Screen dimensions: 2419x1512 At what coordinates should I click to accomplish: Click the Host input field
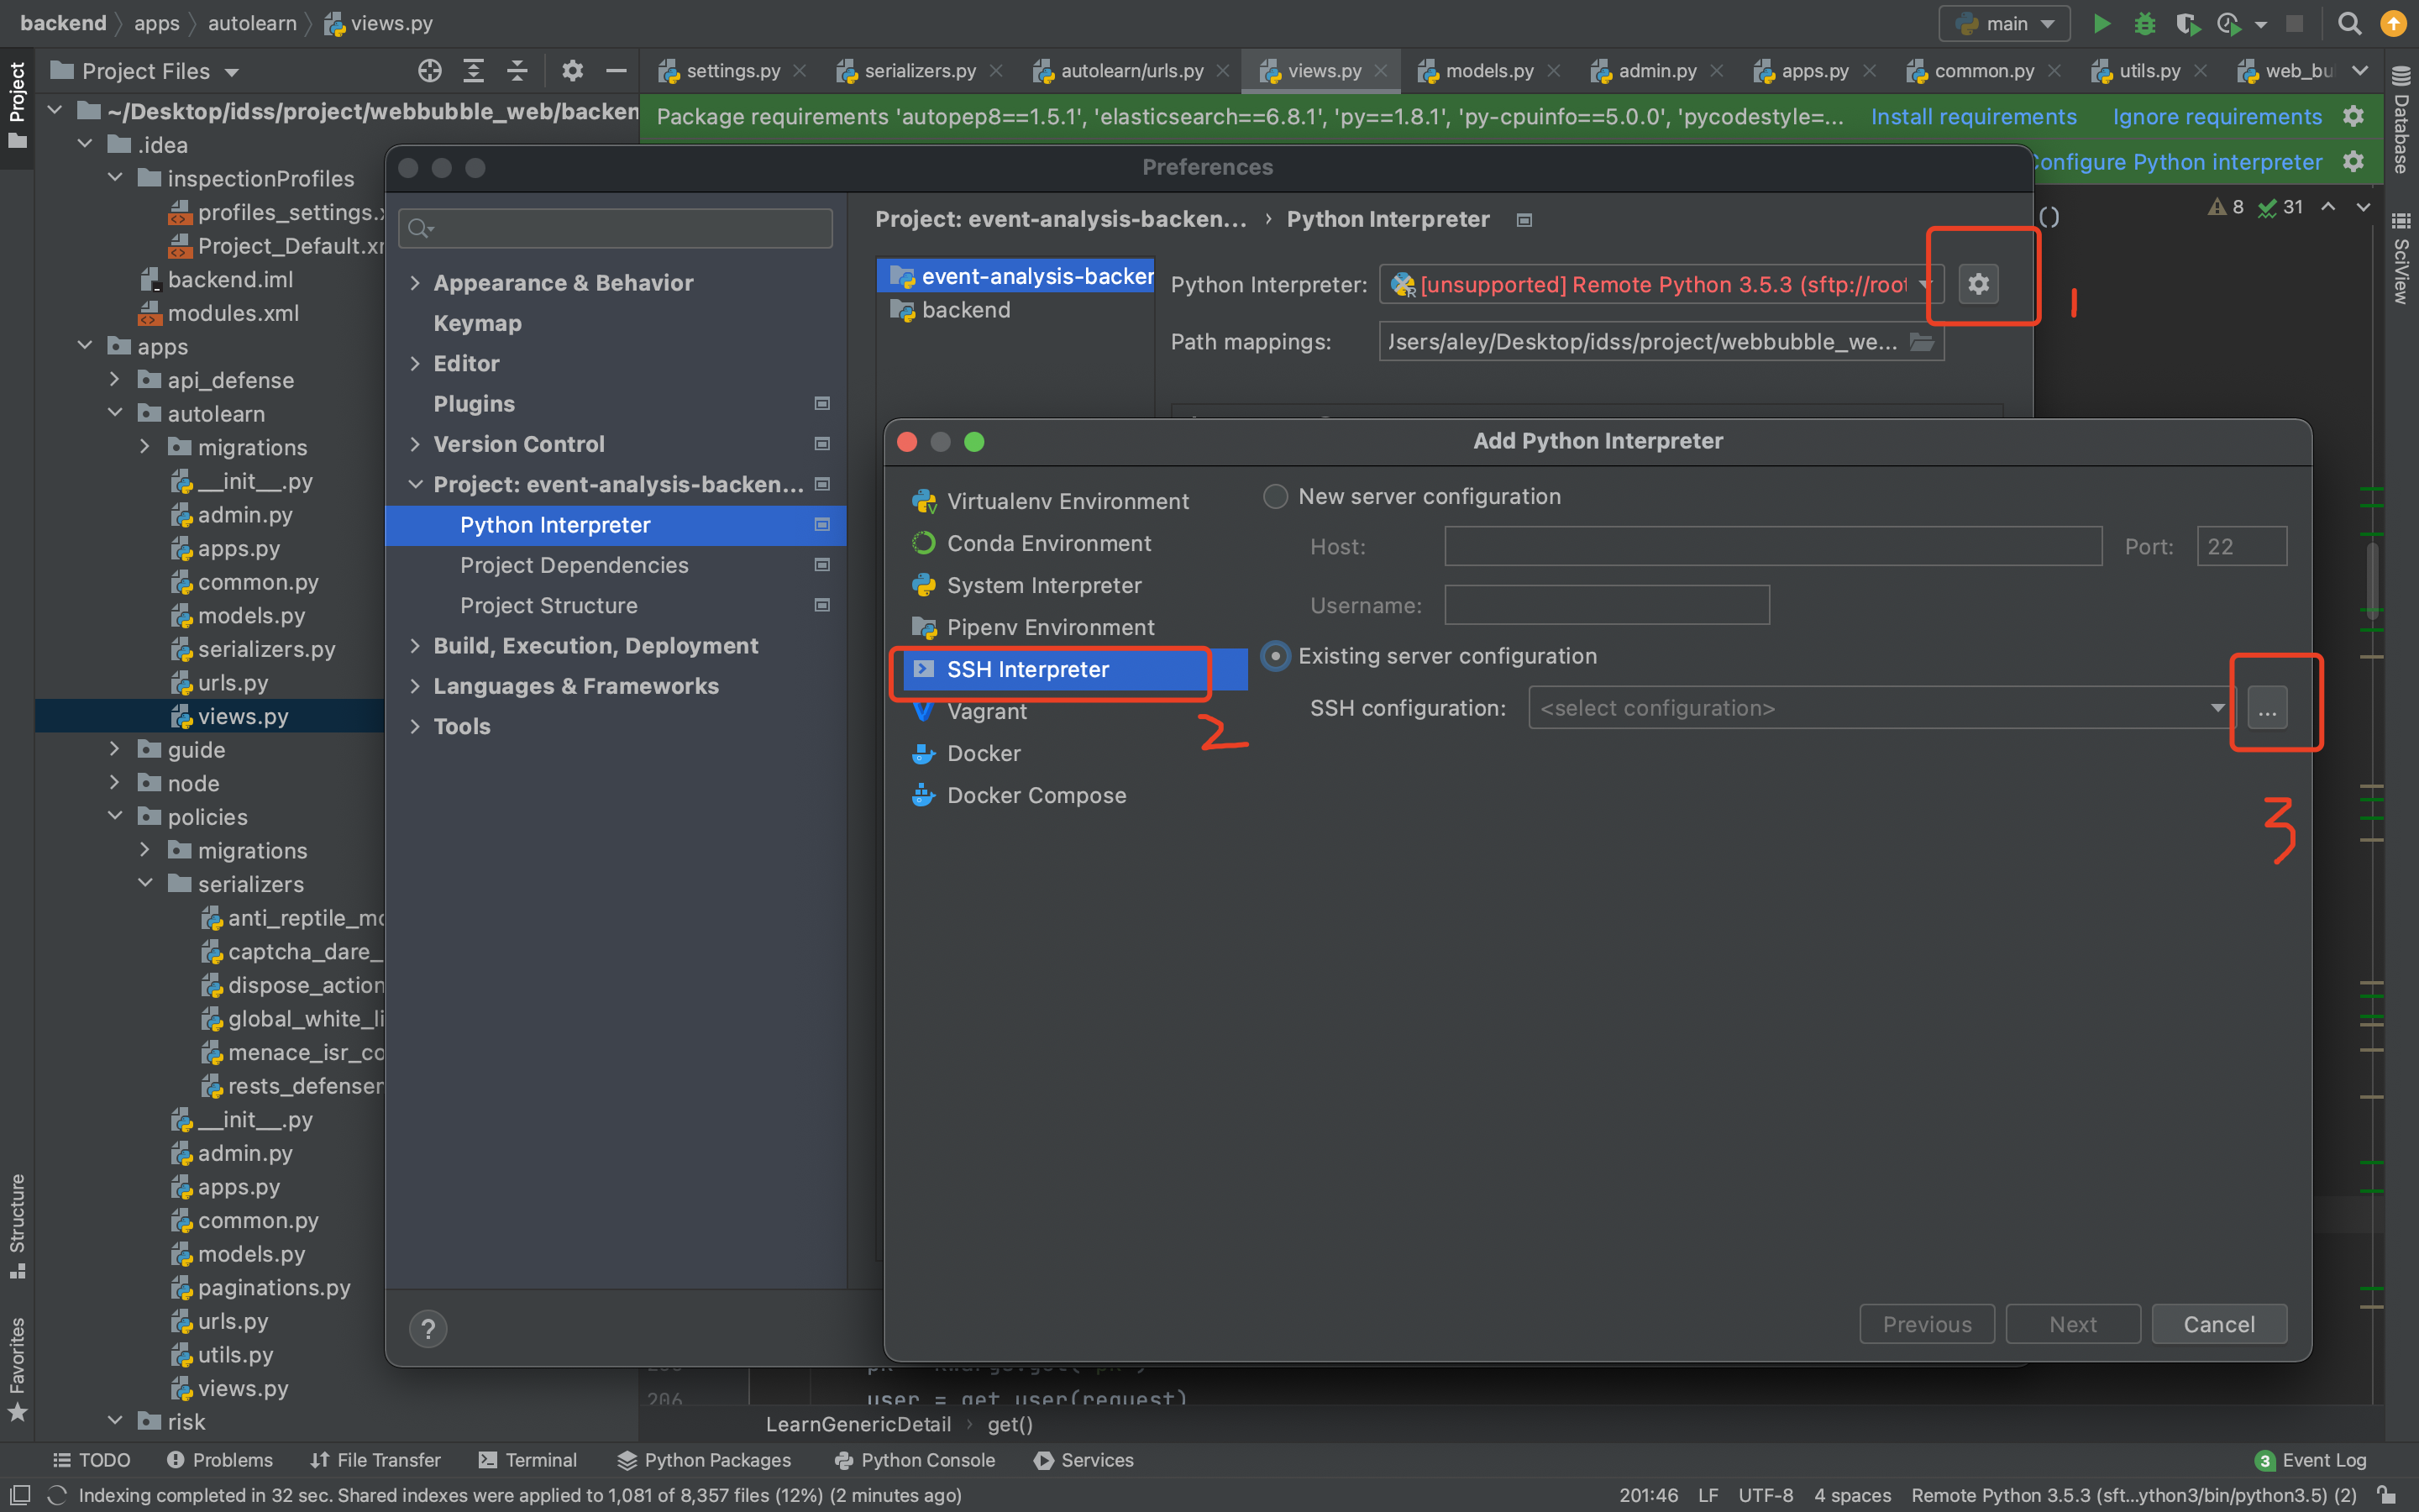(1772, 546)
